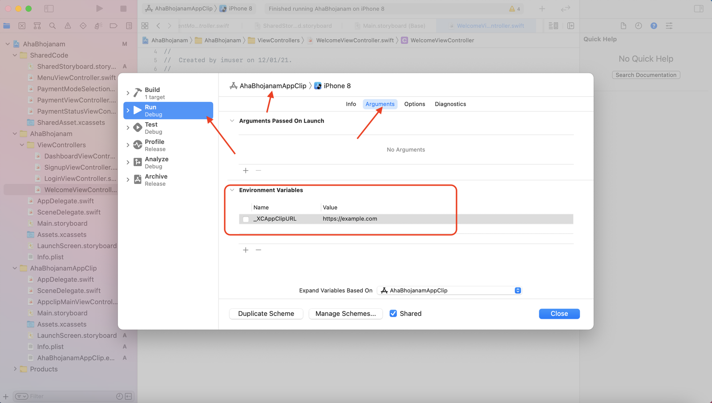The height and width of the screenshot is (403, 712).
Task: Switch to the Info tab
Action: 351,104
